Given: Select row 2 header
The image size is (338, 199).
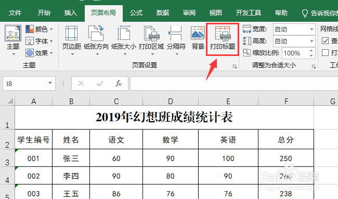Looking at the screenshot, I should 7,139.
